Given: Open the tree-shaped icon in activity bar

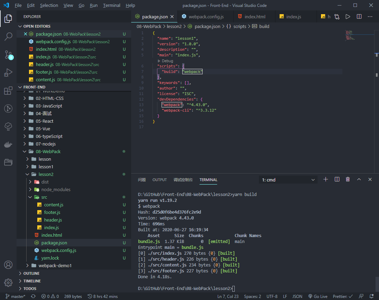Looking at the screenshot, I should coord(8,126).
